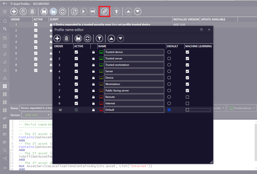Expand the Trusted device dropdown
Image resolution: width=257 pixels, height=174 pixels.
pyautogui.click(x=242, y=108)
